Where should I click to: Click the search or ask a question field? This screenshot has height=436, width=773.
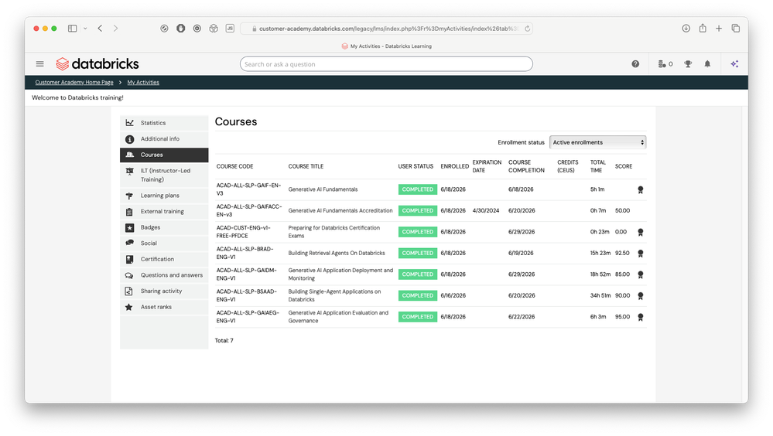[387, 64]
